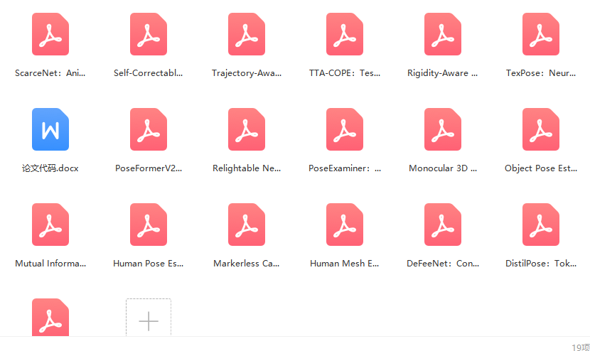590x351 pixels.
Task: Click the file name '论文代码.docx'
Action: tap(50, 168)
